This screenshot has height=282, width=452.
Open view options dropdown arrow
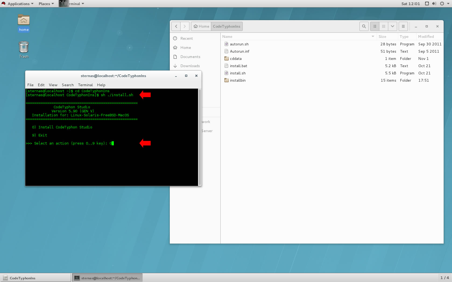[x=393, y=26]
